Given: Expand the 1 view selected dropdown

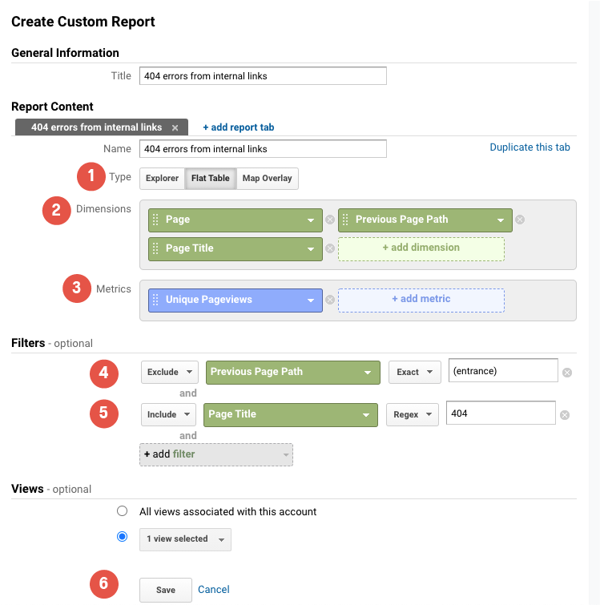Looking at the screenshot, I should tap(185, 539).
